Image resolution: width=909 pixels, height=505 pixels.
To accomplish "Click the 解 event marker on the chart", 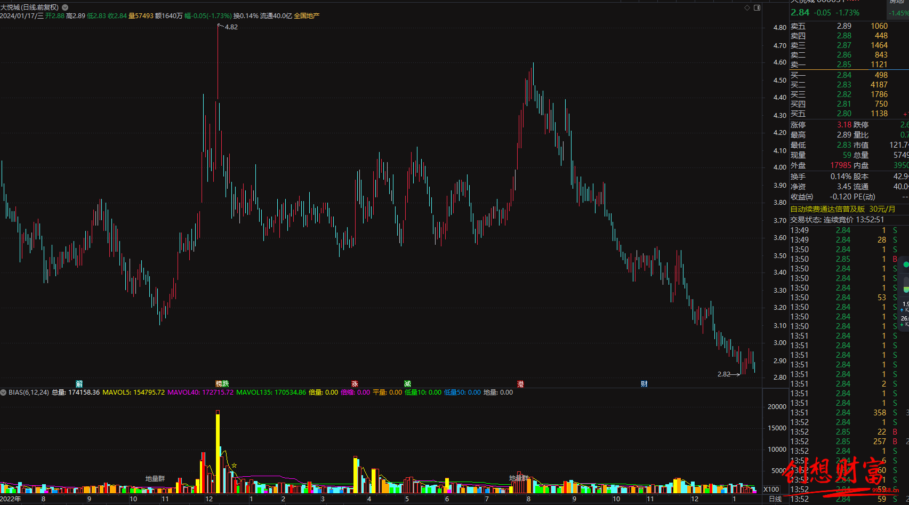I will click(79, 384).
